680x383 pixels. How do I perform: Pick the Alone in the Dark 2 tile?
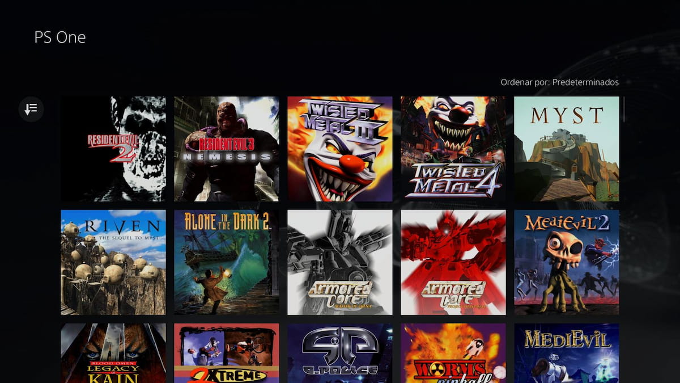point(227,262)
